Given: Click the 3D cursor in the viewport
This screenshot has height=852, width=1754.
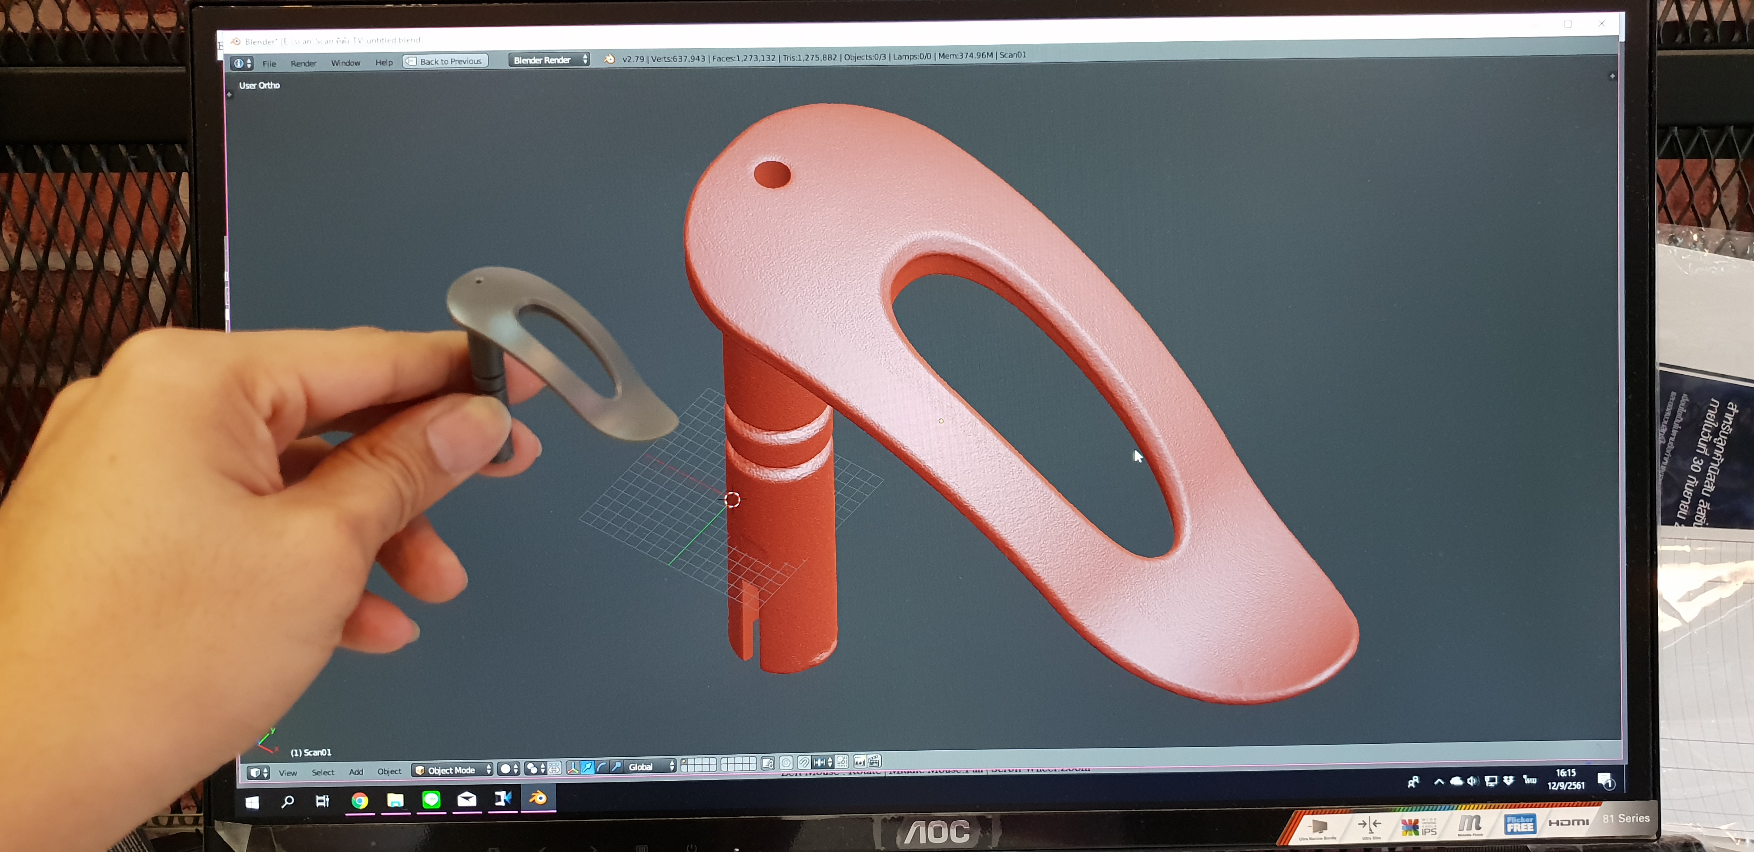Looking at the screenshot, I should (x=733, y=499).
